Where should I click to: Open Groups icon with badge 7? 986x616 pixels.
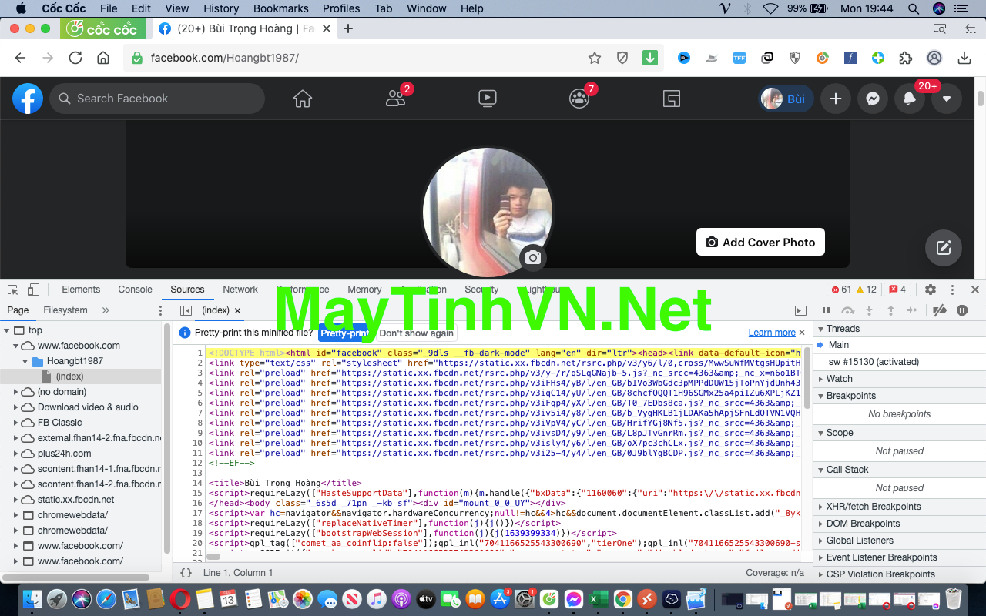(579, 99)
